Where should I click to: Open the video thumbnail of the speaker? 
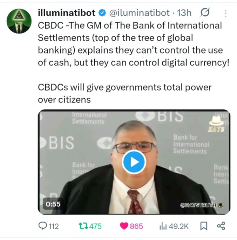(134, 162)
